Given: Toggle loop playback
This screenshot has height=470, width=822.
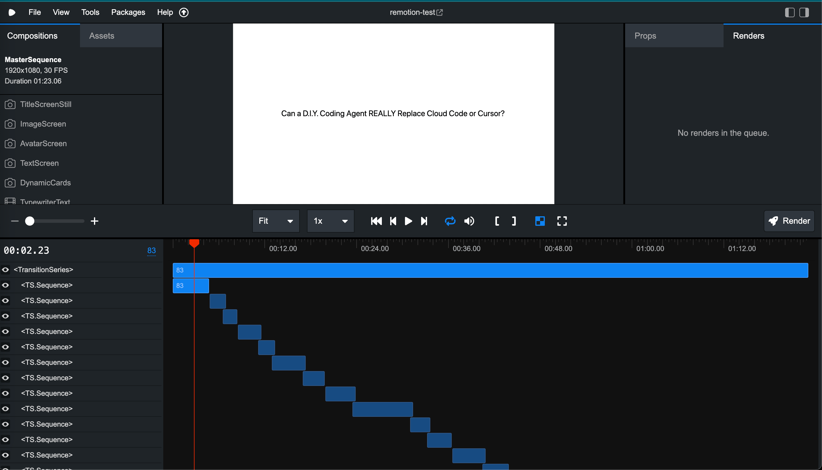Looking at the screenshot, I should click(450, 221).
